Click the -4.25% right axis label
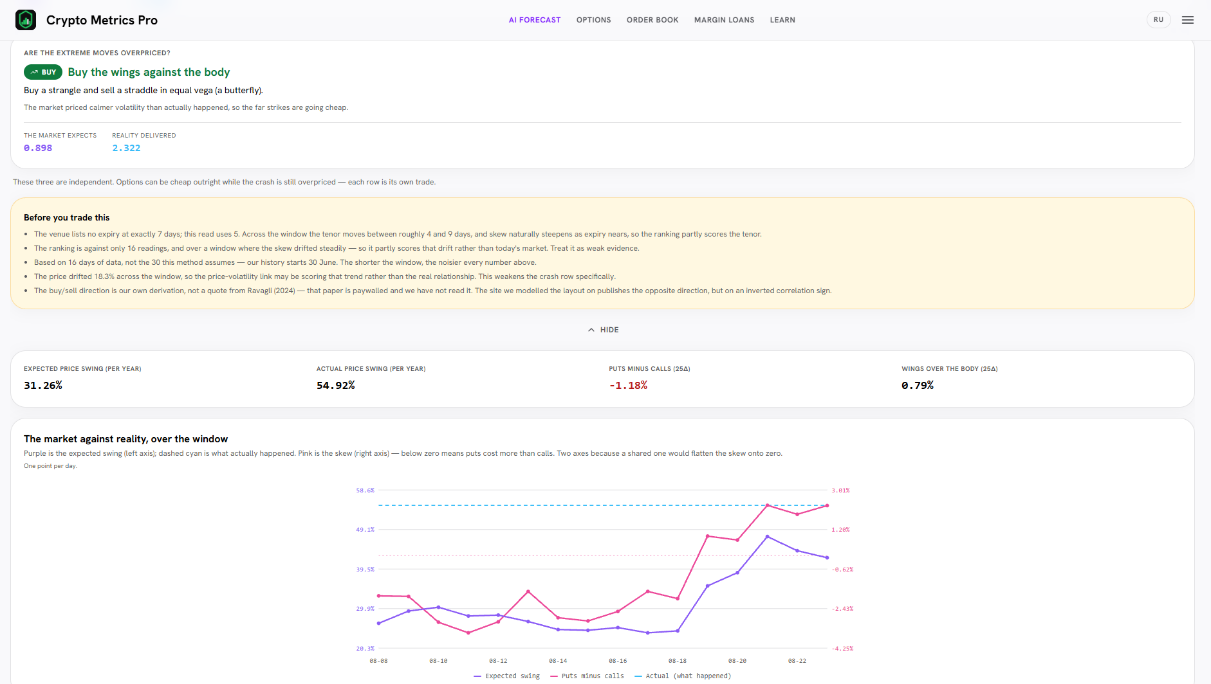This screenshot has width=1211, height=684. (x=842, y=649)
